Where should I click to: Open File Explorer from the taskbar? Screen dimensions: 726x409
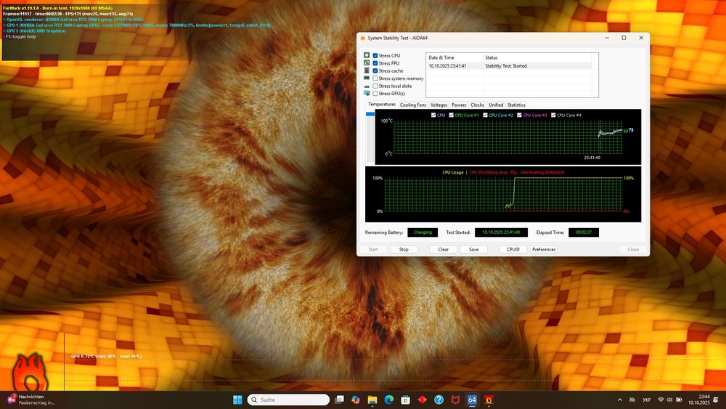pos(372,400)
